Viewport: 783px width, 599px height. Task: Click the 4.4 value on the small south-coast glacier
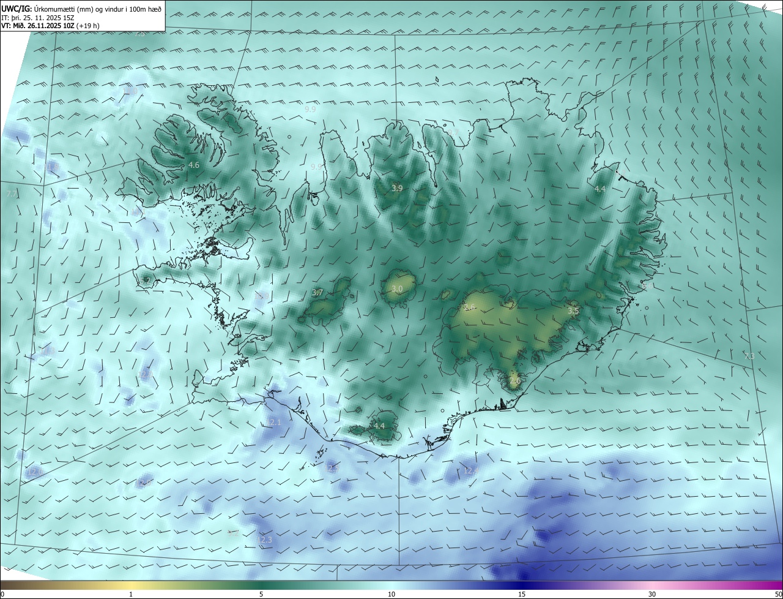click(379, 426)
